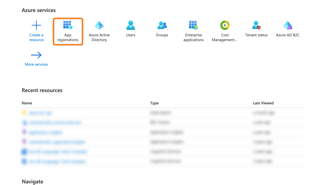The width and height of the screenshot is (326, 185).
Task: Check the Tenant status service
Action: pyautogui.click(x=256, y=25)
